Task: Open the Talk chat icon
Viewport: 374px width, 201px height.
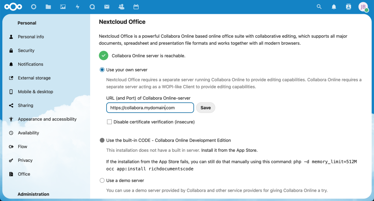Action: [x=92, y=7]
